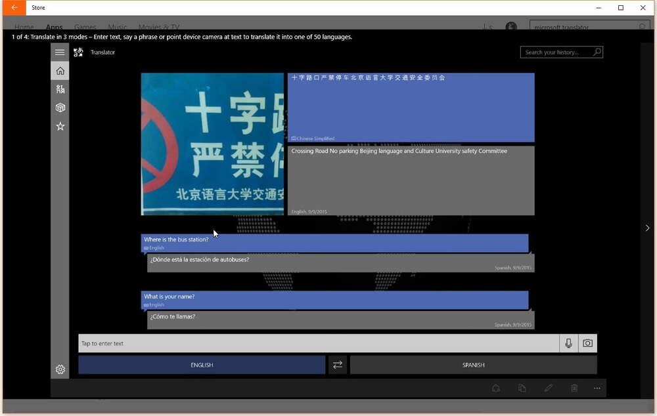Choose SPANISH as the target language
Image resolution: width=657 pixels, height=416 pixels.
[473, 365]
